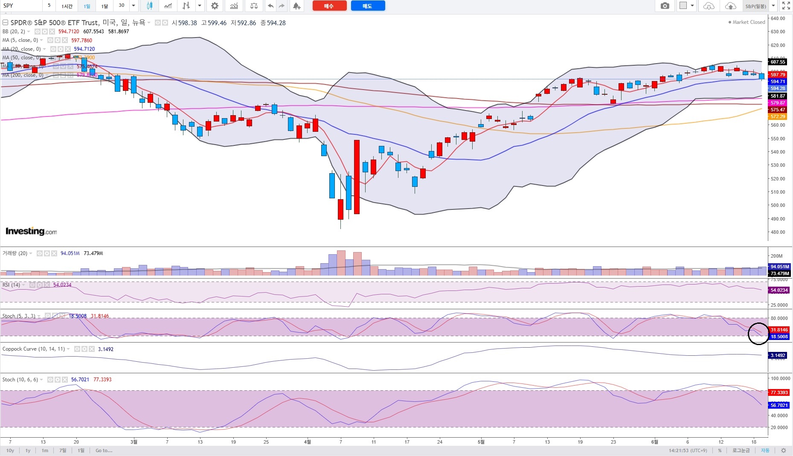Toggle visibility of Stoch (10, 6, 6)
Screen dimensions: 793x456
point(50,380)
